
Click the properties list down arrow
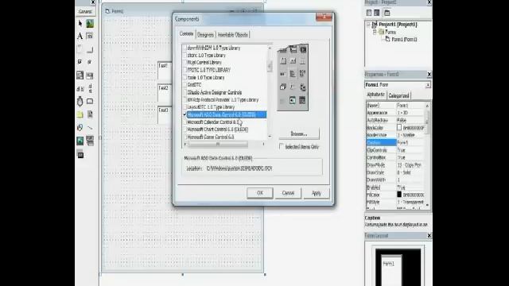(x=428, y=205)
